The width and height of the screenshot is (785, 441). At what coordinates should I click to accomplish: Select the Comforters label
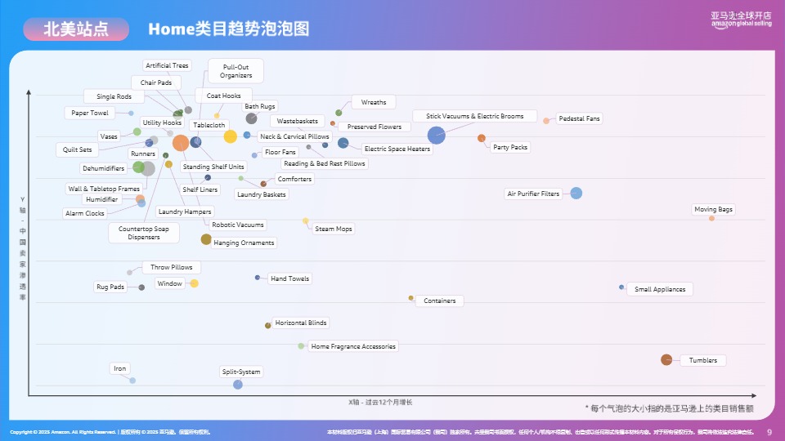pyautogui.click(x=294, y=179)
